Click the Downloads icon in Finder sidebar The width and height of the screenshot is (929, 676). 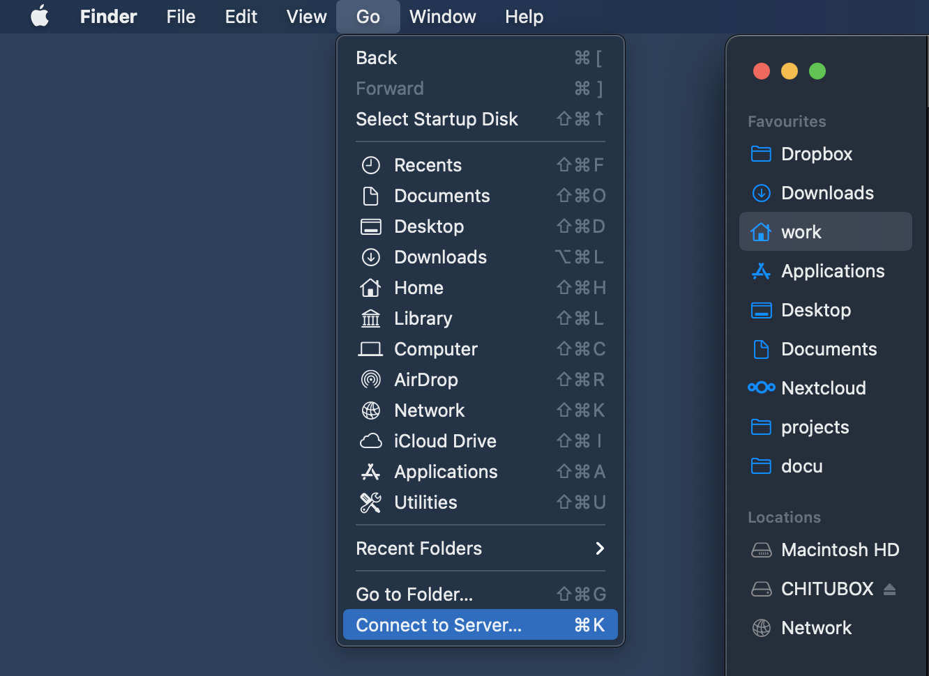761,193
